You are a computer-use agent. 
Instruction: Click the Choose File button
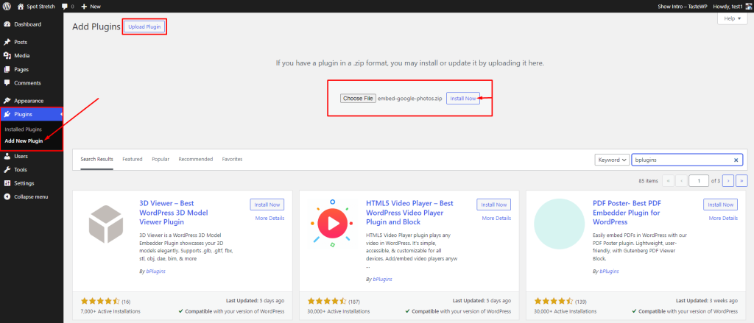click(358, 99)
